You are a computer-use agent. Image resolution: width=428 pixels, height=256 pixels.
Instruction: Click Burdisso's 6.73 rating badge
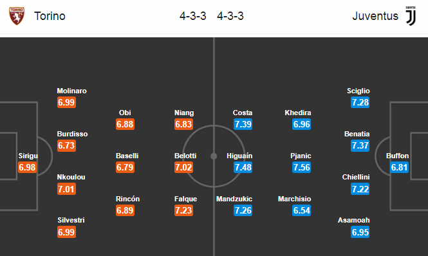66,145
